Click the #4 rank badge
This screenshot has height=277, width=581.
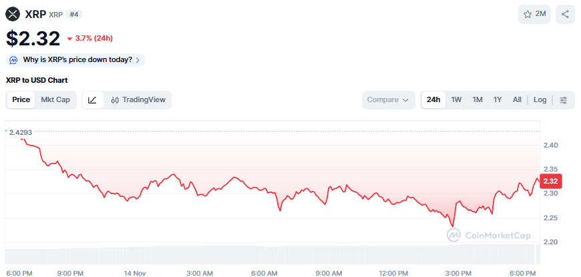[75, 14]
